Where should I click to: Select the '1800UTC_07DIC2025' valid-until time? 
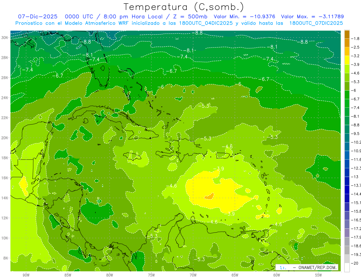(316, 23)
